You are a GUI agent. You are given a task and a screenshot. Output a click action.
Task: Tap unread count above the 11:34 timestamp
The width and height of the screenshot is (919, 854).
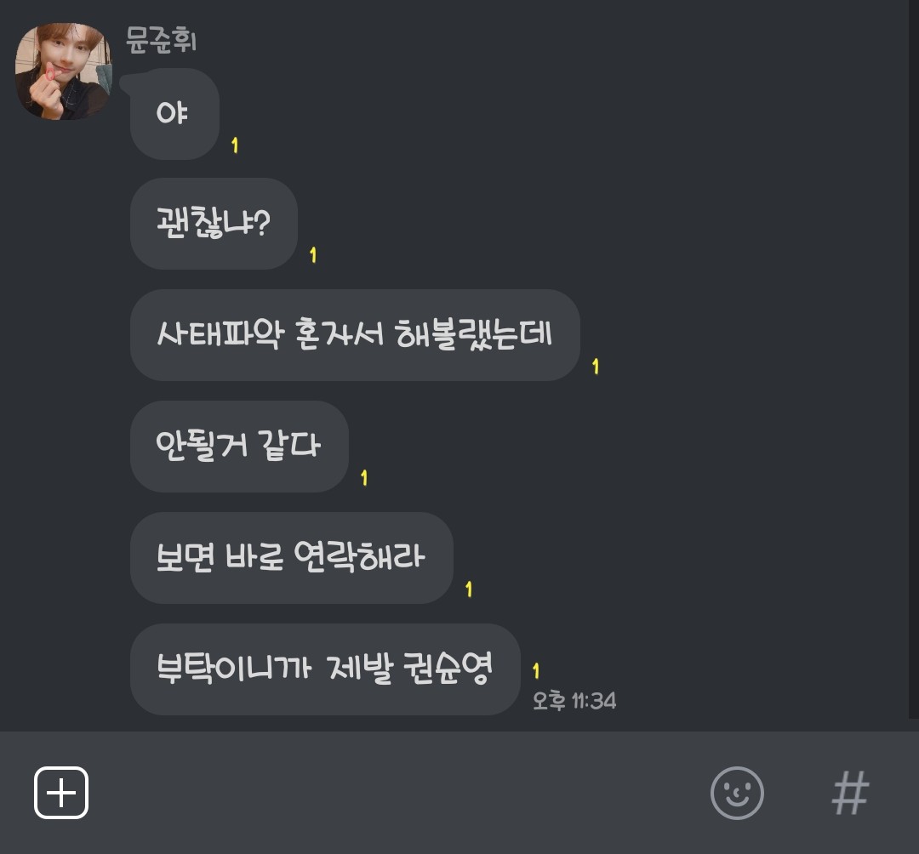tap(536, 670)
